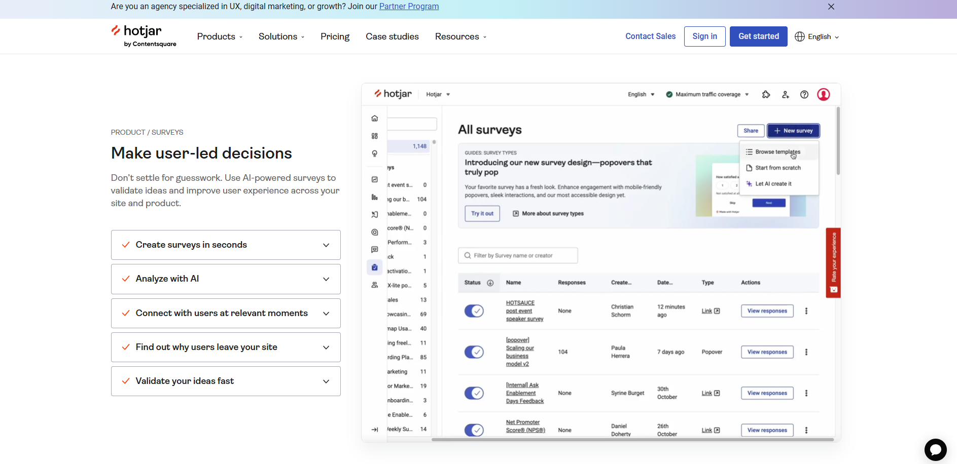
Task: Follow the Partner Program link
Action: pyautogui.click(x=409, y=7)
